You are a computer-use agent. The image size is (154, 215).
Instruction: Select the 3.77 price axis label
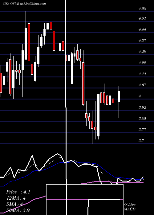[142, 130]
